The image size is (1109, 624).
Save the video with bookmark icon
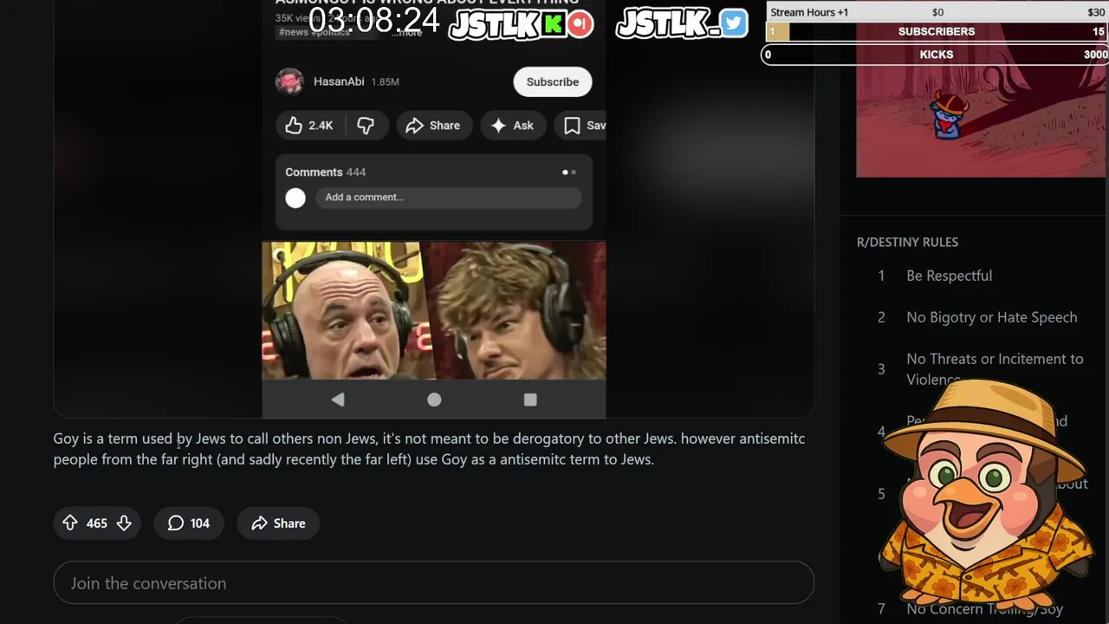click(x=582, y=126)
